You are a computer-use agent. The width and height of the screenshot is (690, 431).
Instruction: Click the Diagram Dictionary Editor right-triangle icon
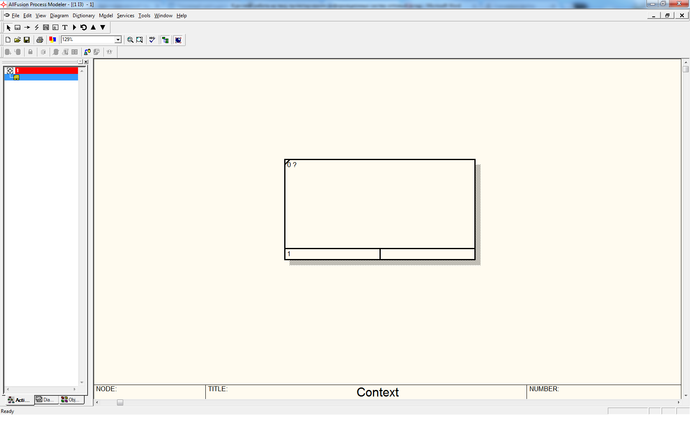(x=74, y=28)
